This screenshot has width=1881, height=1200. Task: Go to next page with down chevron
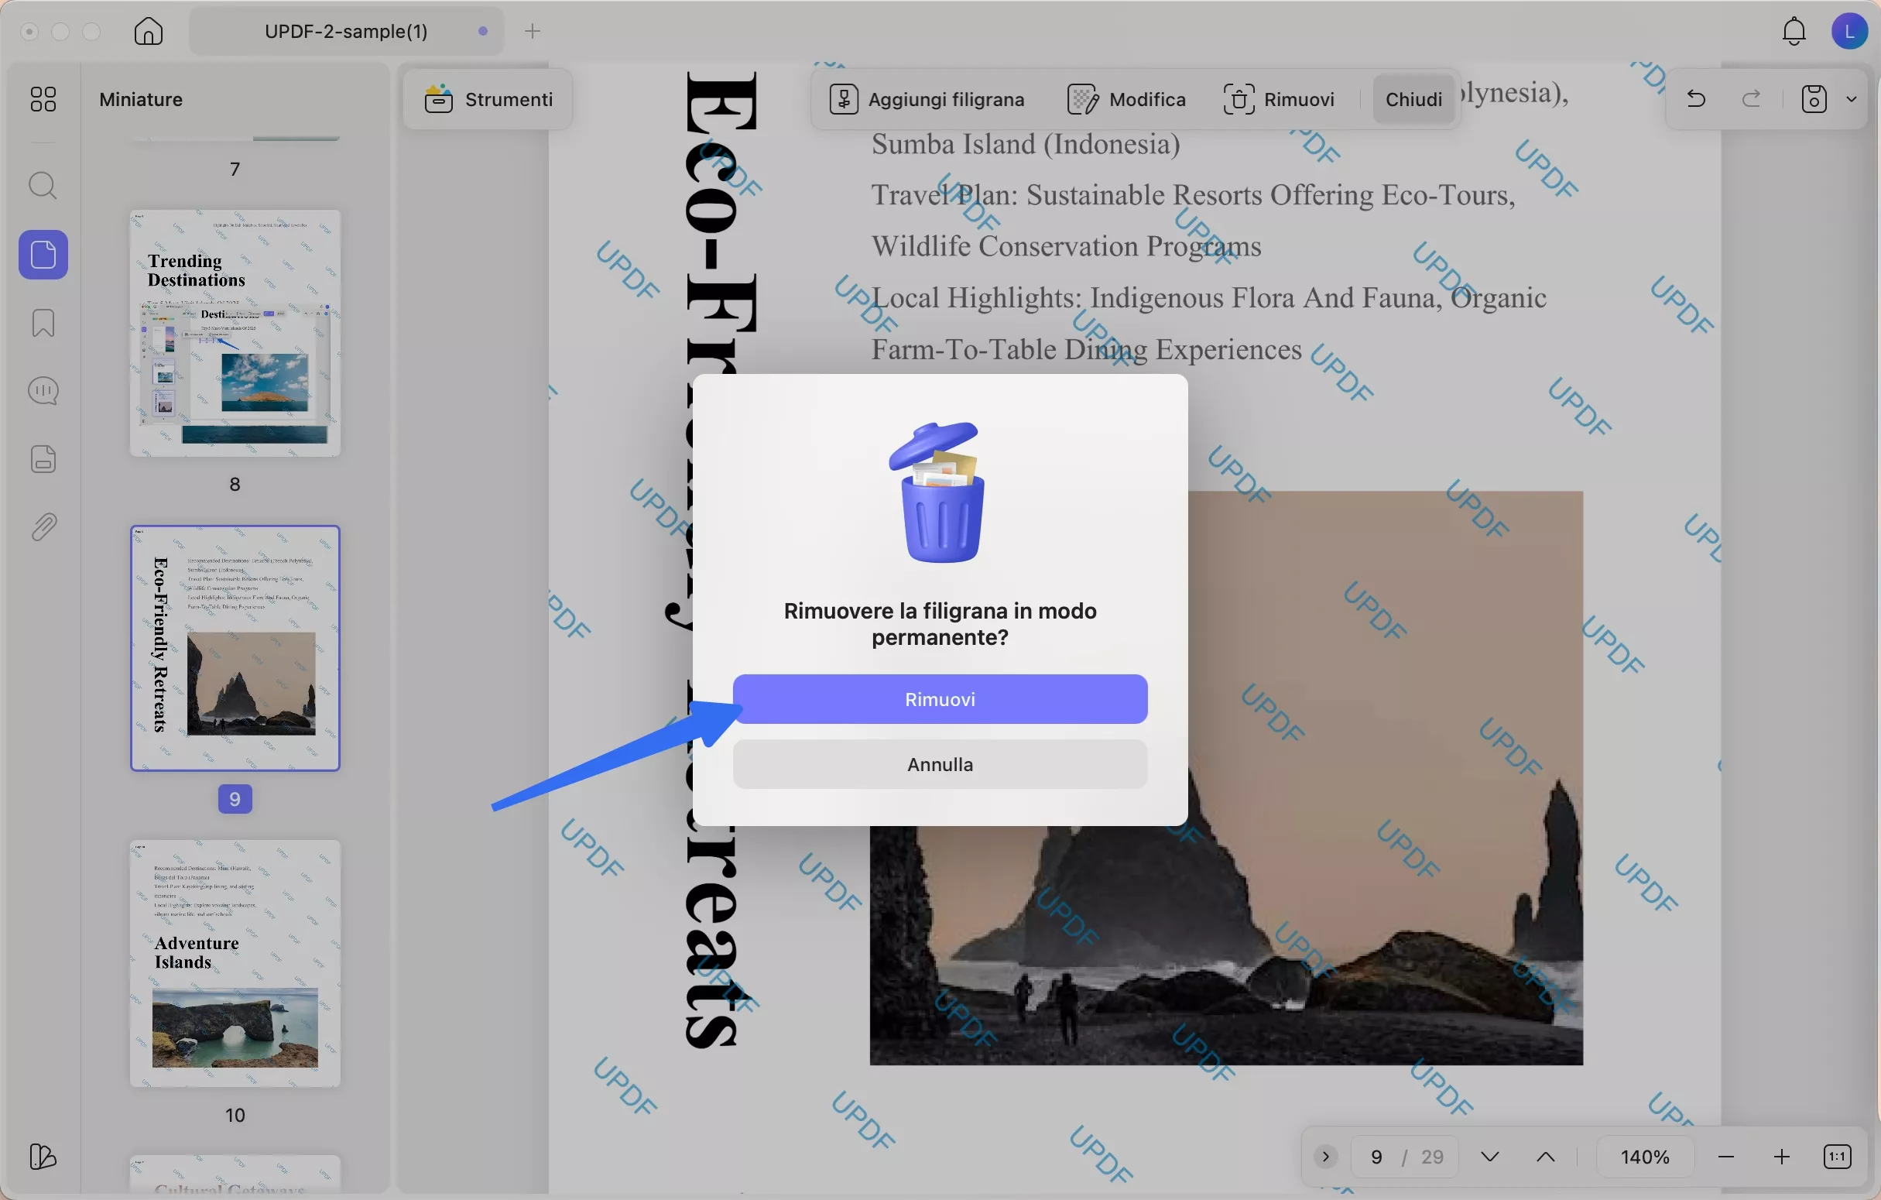(1489, 1156)
